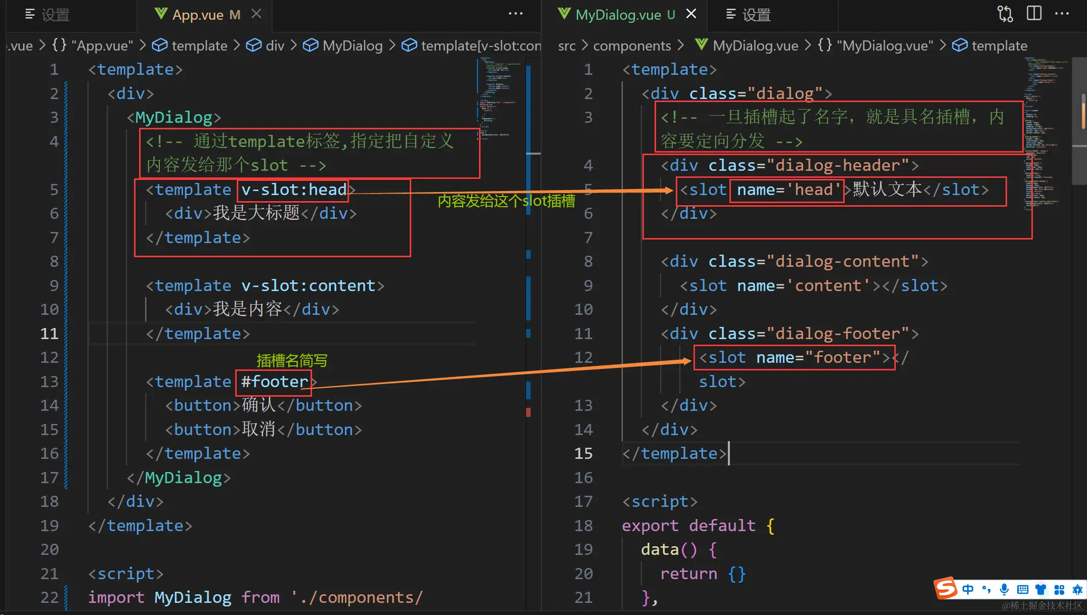The width and height of the screenshot is (1087, 615).
Task: Open the MyDialog breadcrumb in the left pane
Action: click(x=343, y=45)
